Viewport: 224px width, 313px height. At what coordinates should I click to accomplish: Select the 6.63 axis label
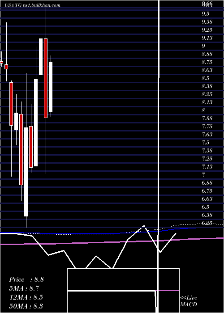(x=207, y=199)
